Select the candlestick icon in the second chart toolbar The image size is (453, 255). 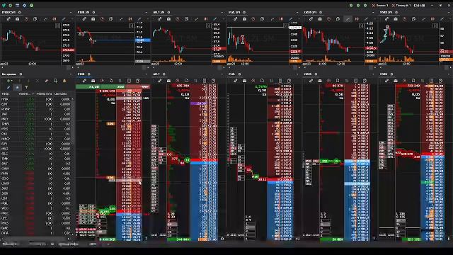pyautogui.click(x=130, y=19)
